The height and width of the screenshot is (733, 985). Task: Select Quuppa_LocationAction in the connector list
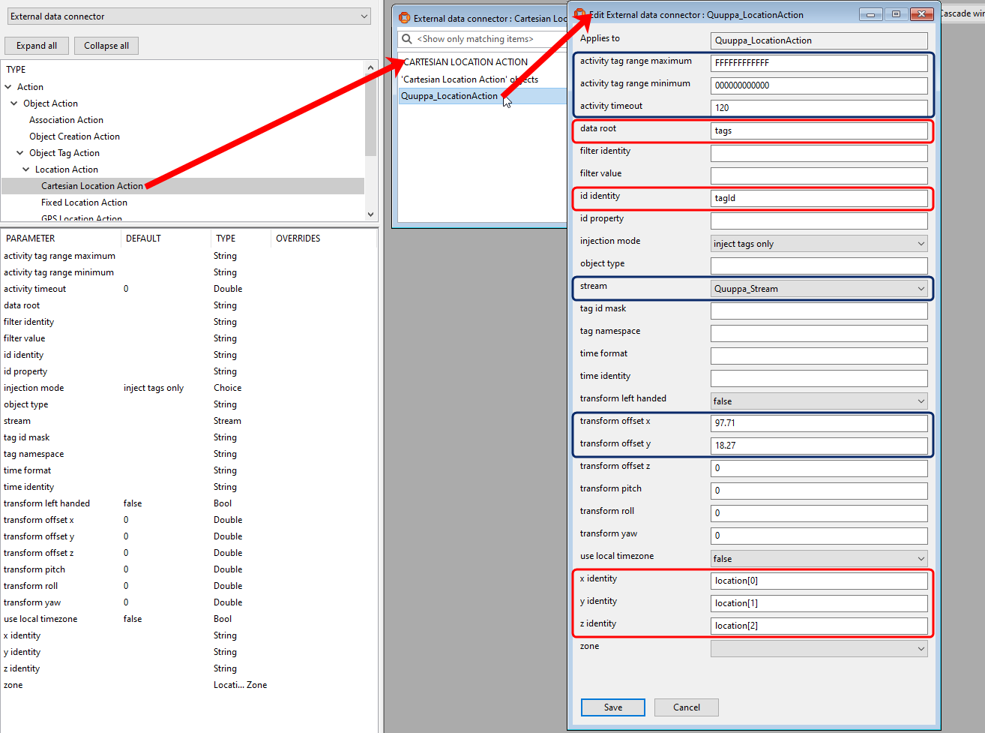pos(482,96)
